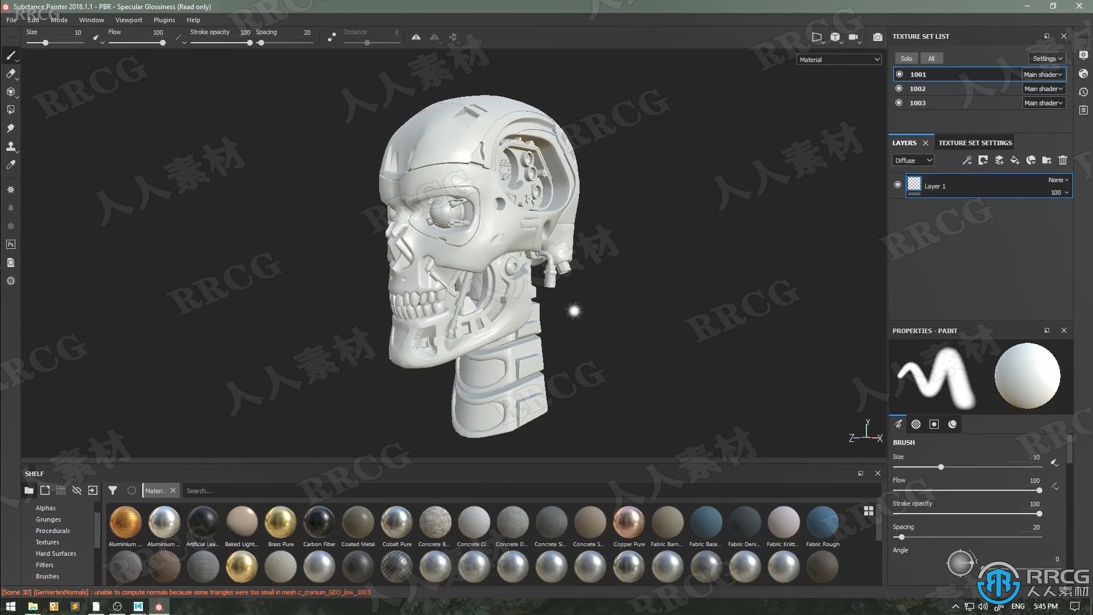Toggle Solo mode in Texture Set List

[906, 59]
